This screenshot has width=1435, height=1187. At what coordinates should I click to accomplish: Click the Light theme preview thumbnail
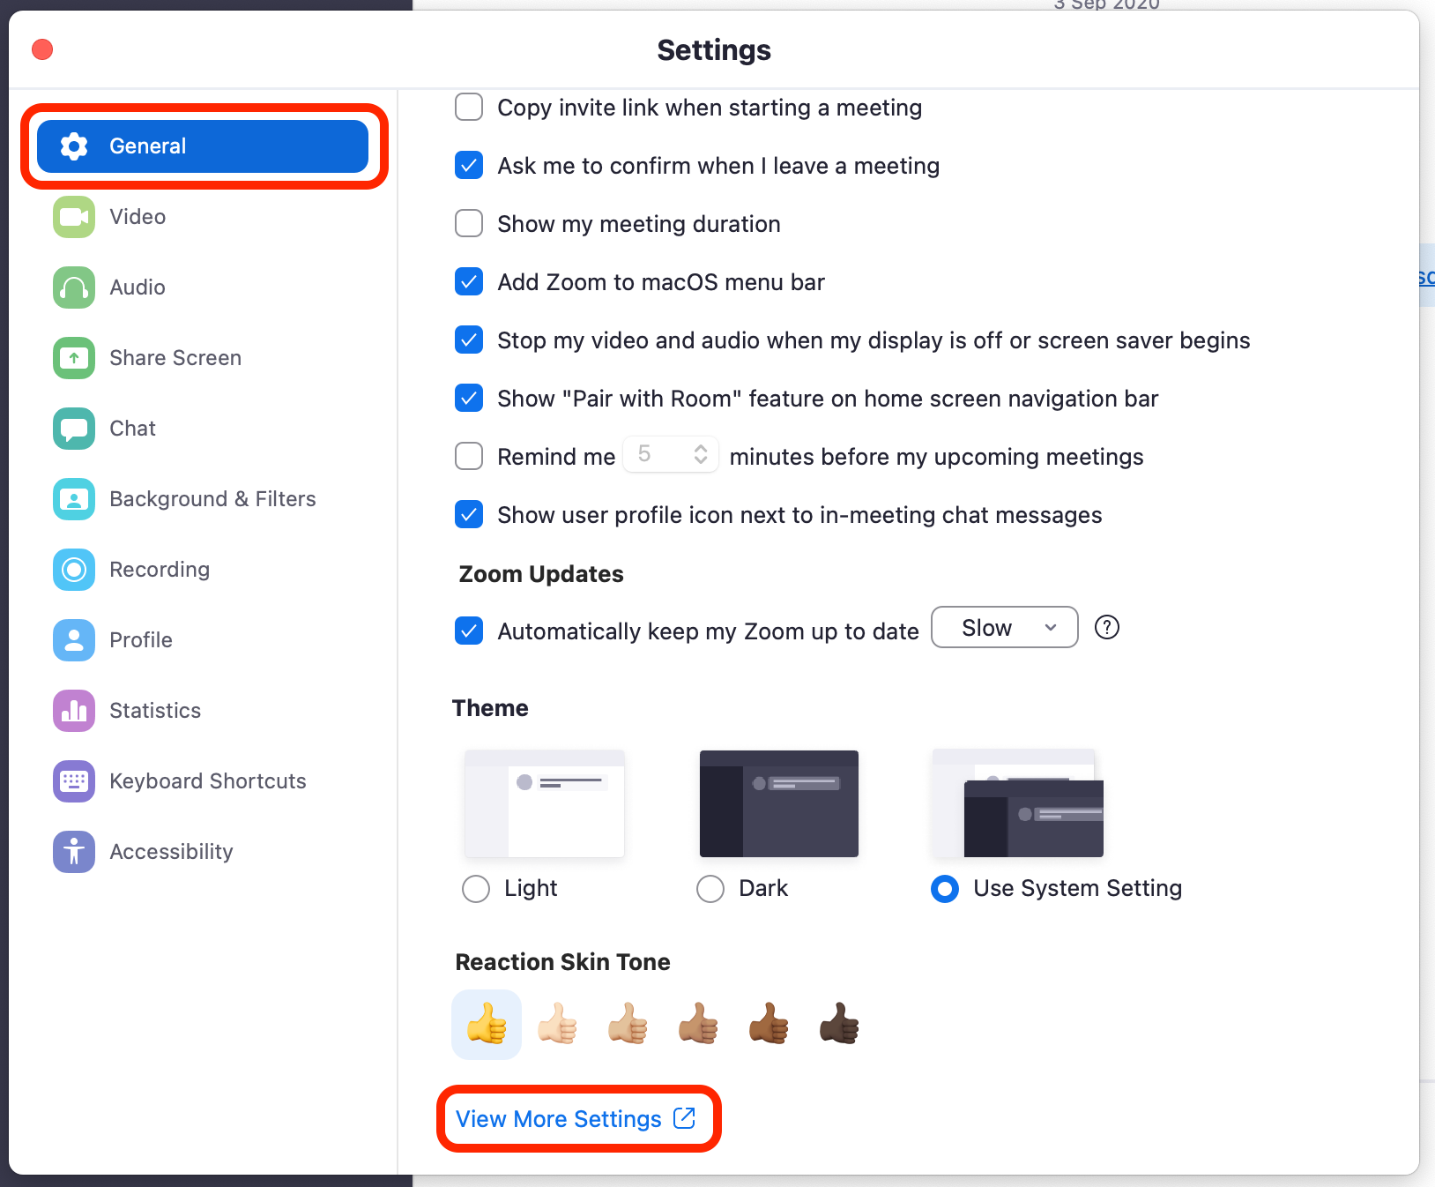[545, 803]
